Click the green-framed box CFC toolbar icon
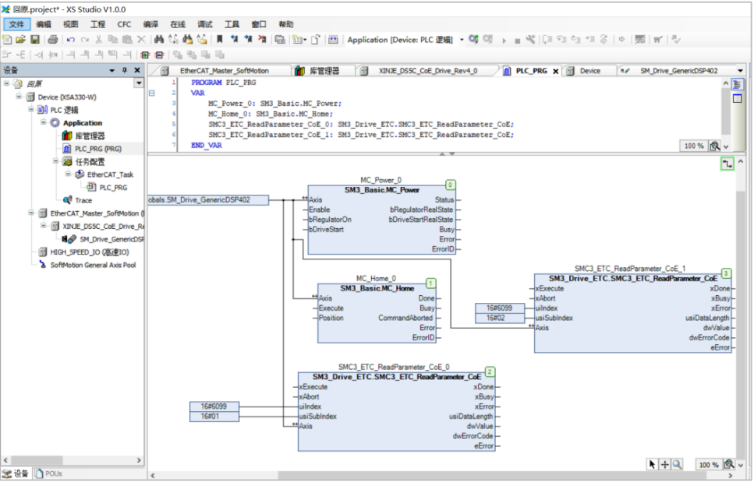754x482 pixels. (x=145, y=55)
